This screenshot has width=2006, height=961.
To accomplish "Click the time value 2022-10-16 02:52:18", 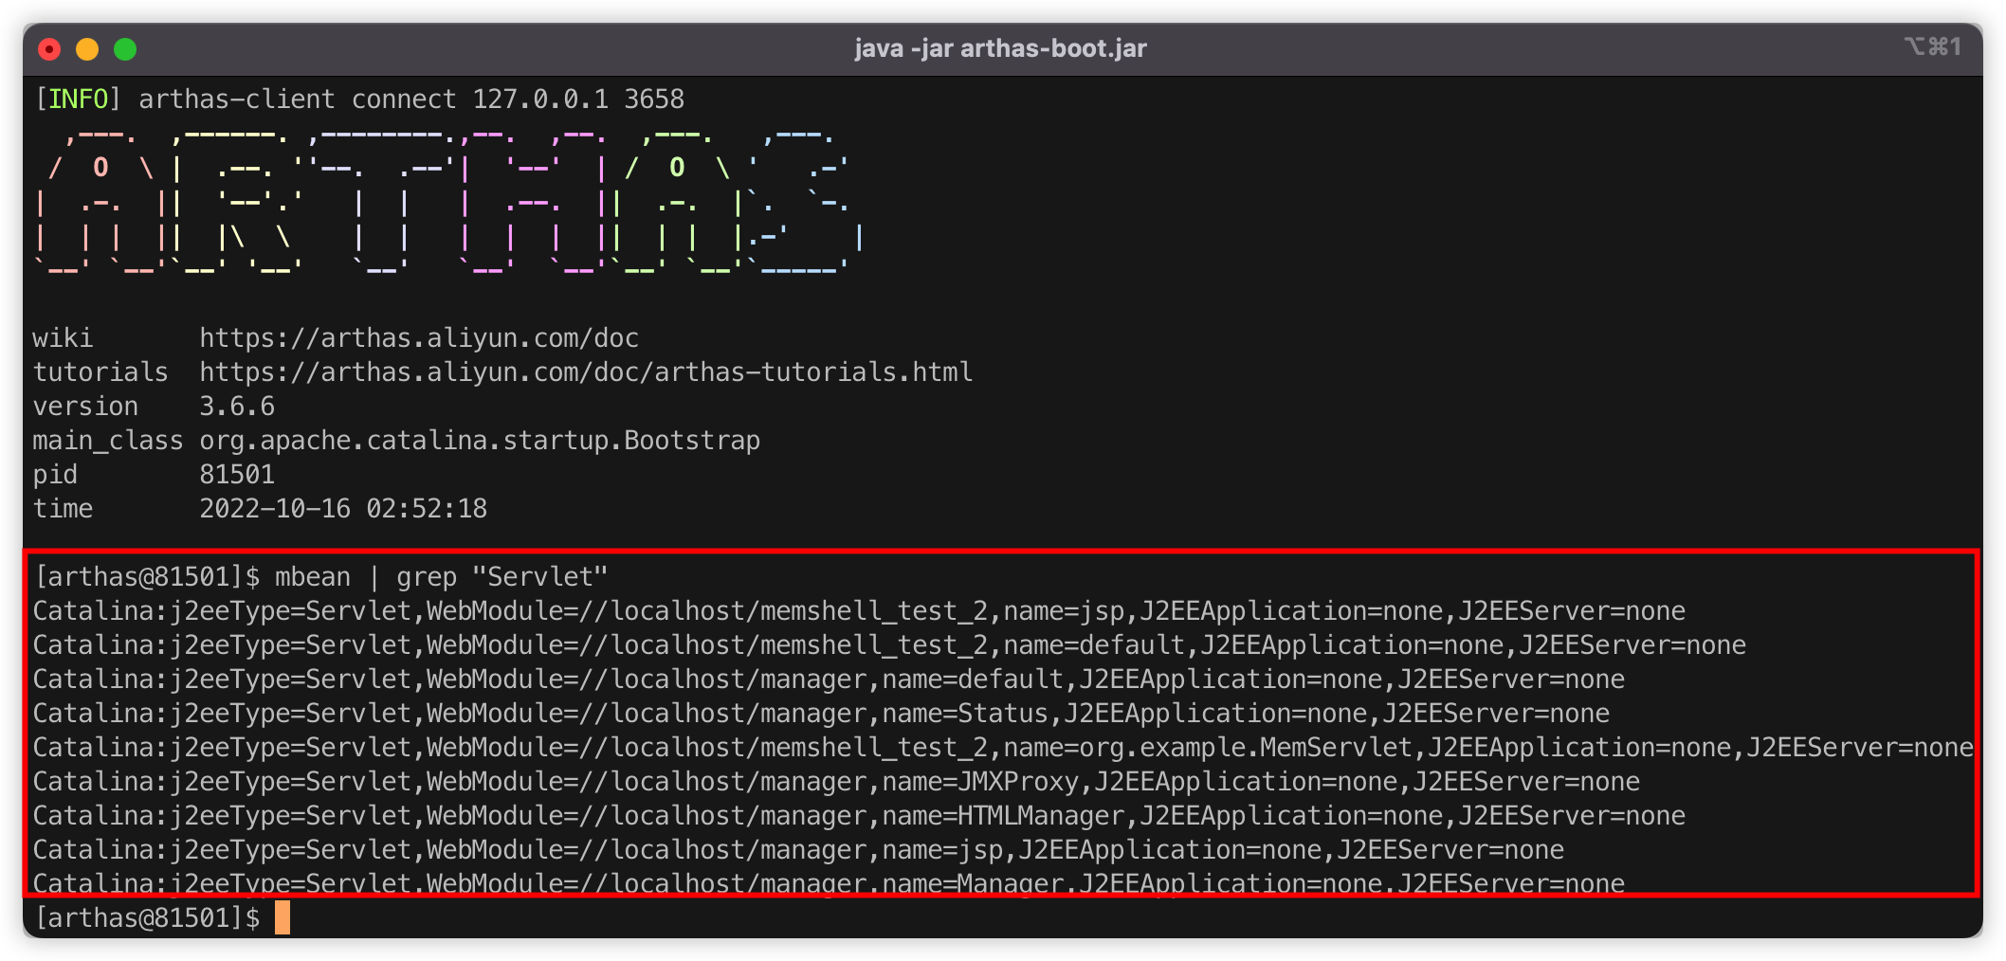I will (x=343, y=509).
